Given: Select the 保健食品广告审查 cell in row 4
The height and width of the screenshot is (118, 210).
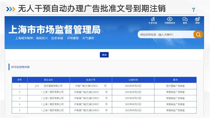Looking at the screenshot, I should pyautogui.click(x=176, y=104).
